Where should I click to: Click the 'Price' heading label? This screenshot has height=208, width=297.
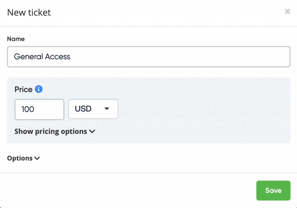point(23,89)
